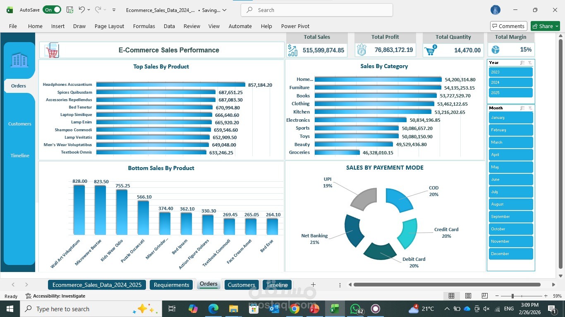Open the Customers sheet tab
Viewport: 565px width, 317px height.
[241, 284]
